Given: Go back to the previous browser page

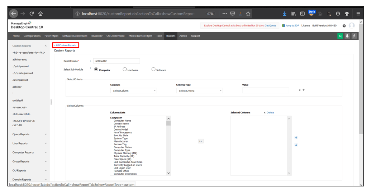Looking at the screenshot, I should click(x=14, y=14).
